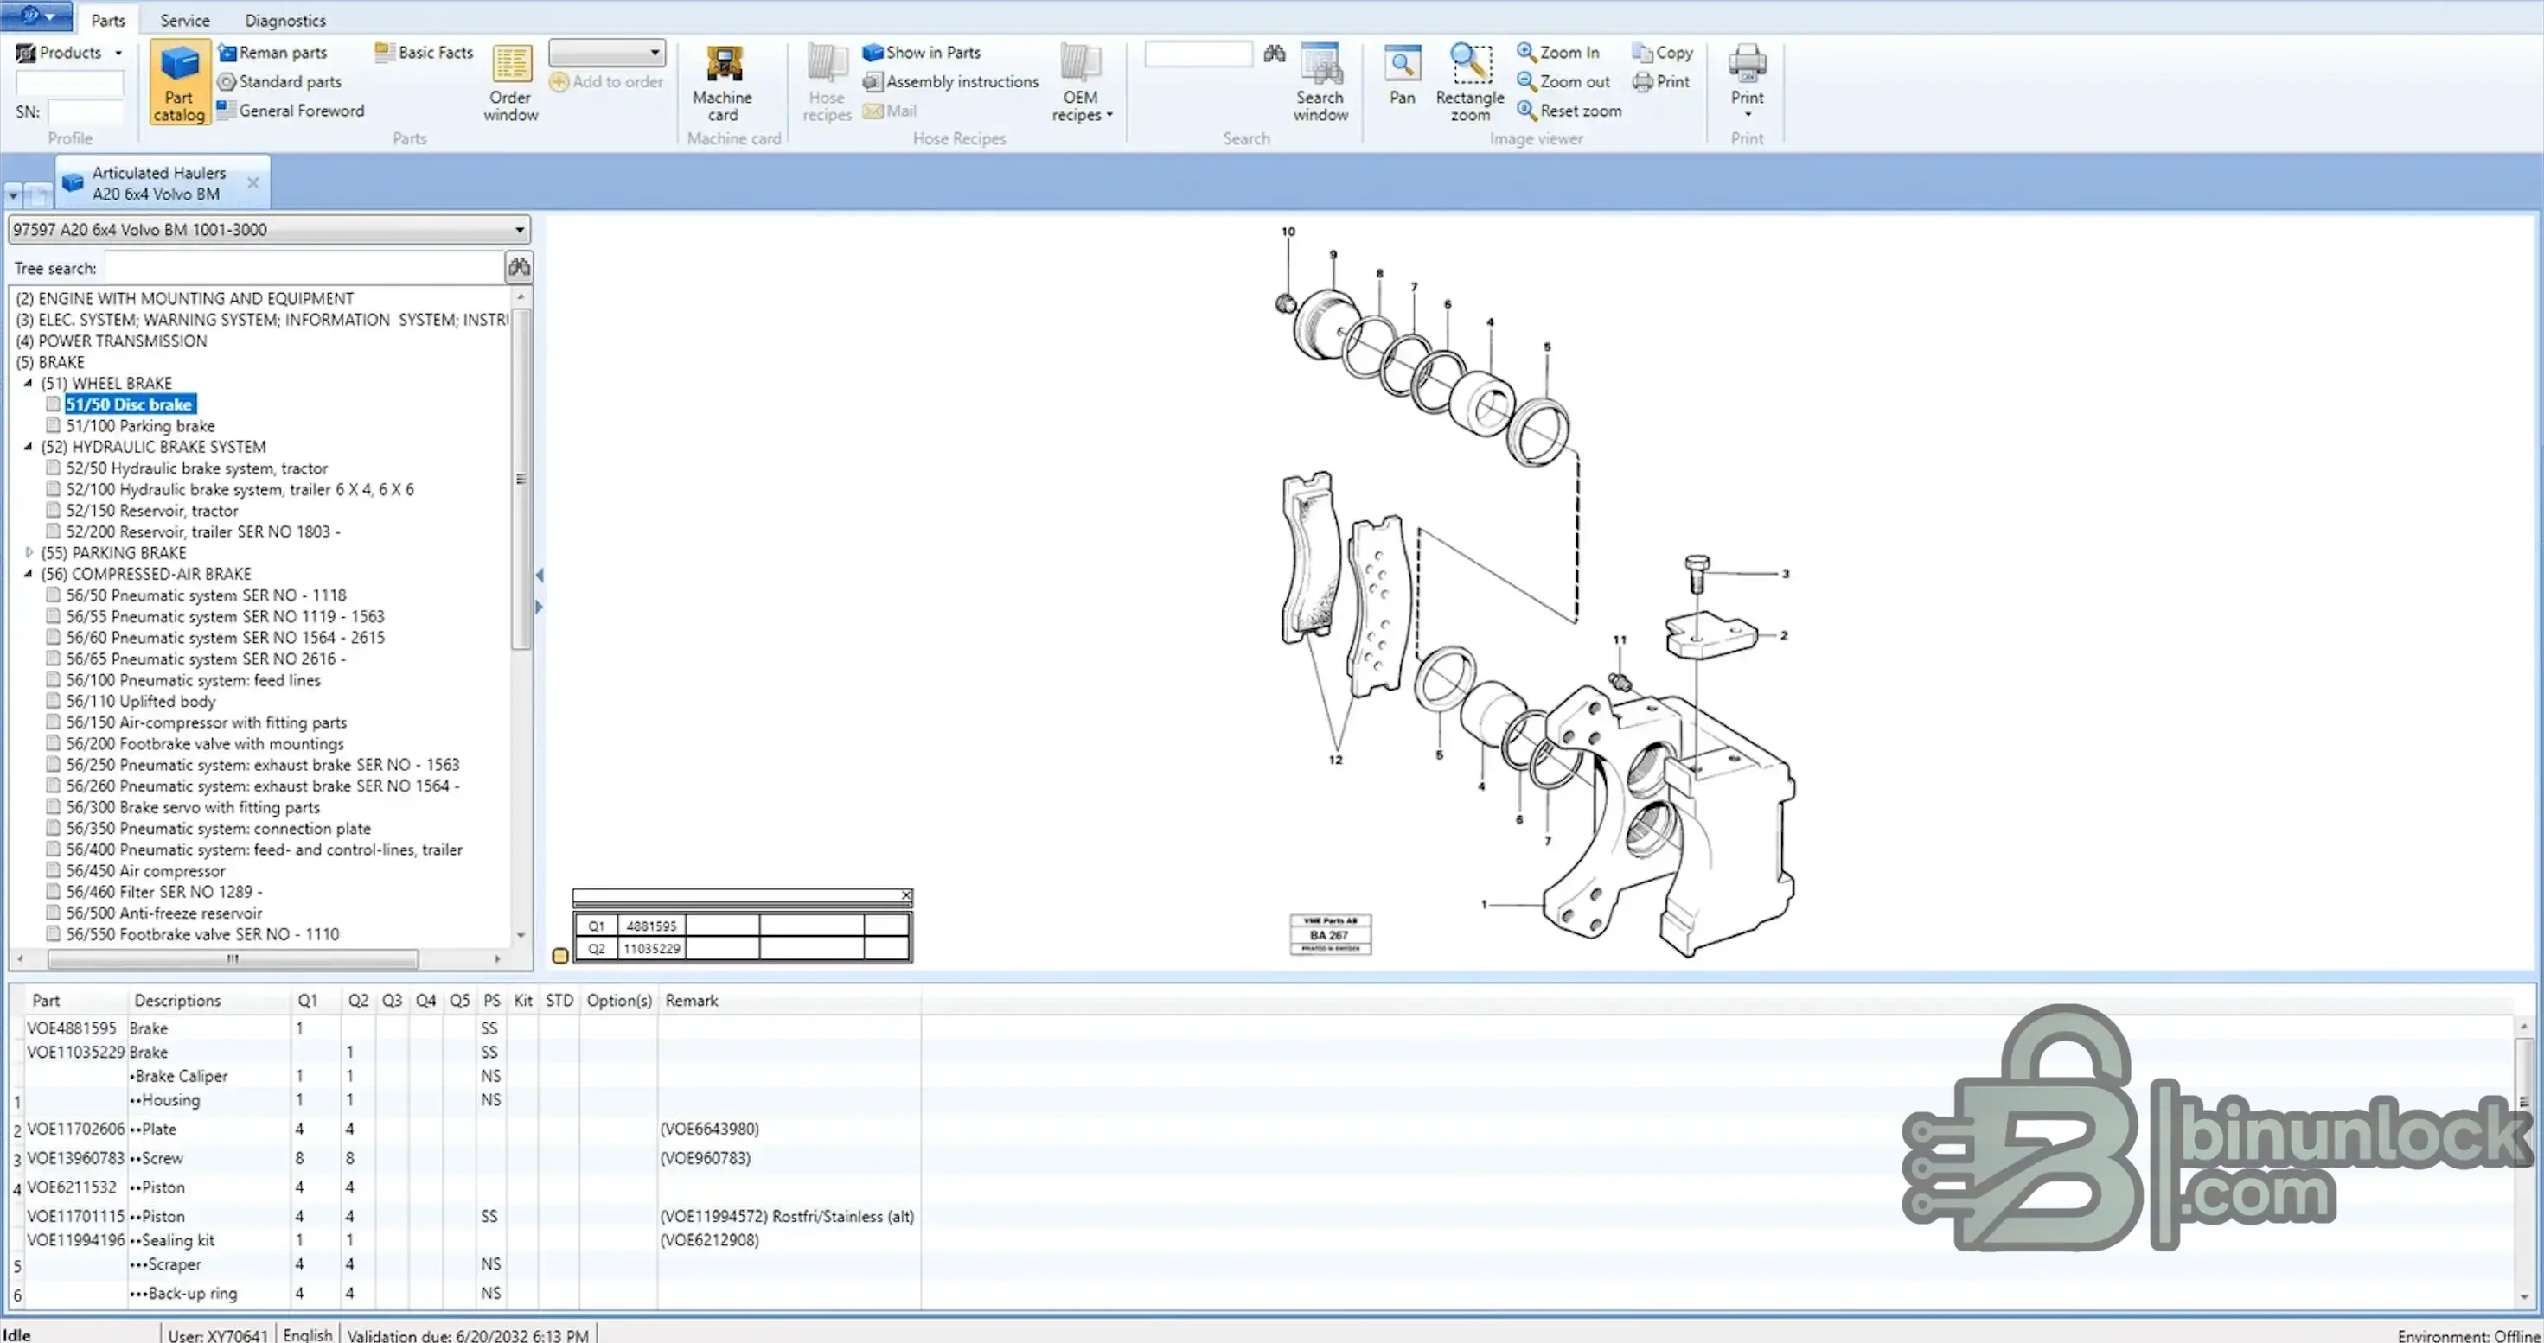
Task: Check 56/450 Air compressor
Action: click(x=54, y=871)
